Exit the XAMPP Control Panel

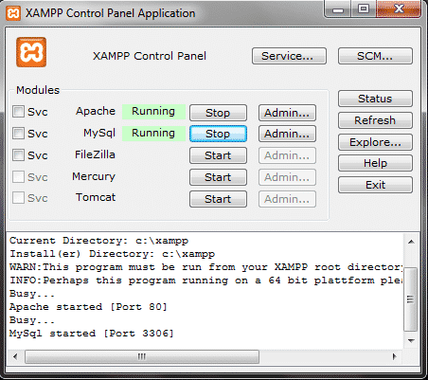(x=375, y=185)
